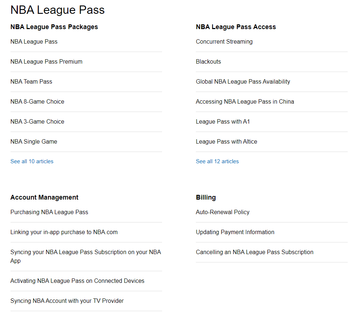Open Updating Payment Information article
Screen dimensions: 351x313
[235, 232]
